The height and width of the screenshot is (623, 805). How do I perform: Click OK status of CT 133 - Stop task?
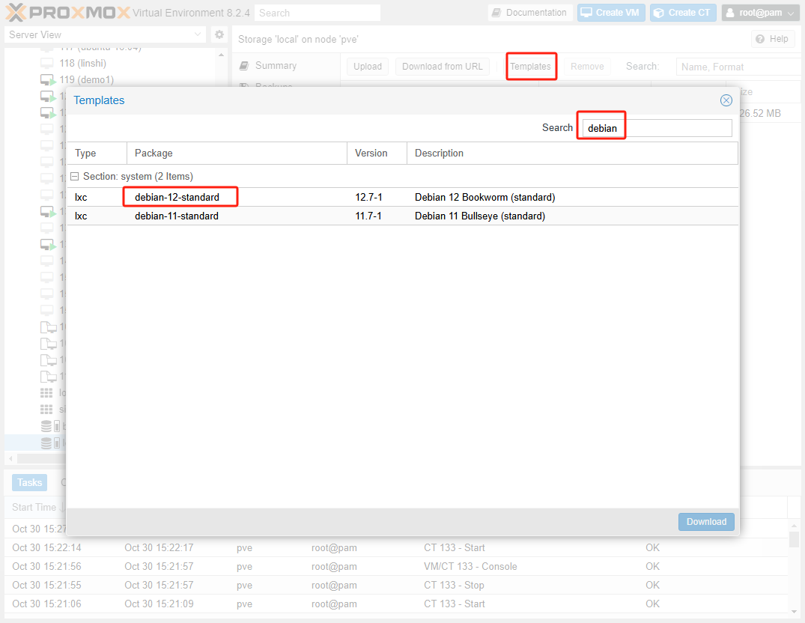pyautogui.click(x=652, y=585)
